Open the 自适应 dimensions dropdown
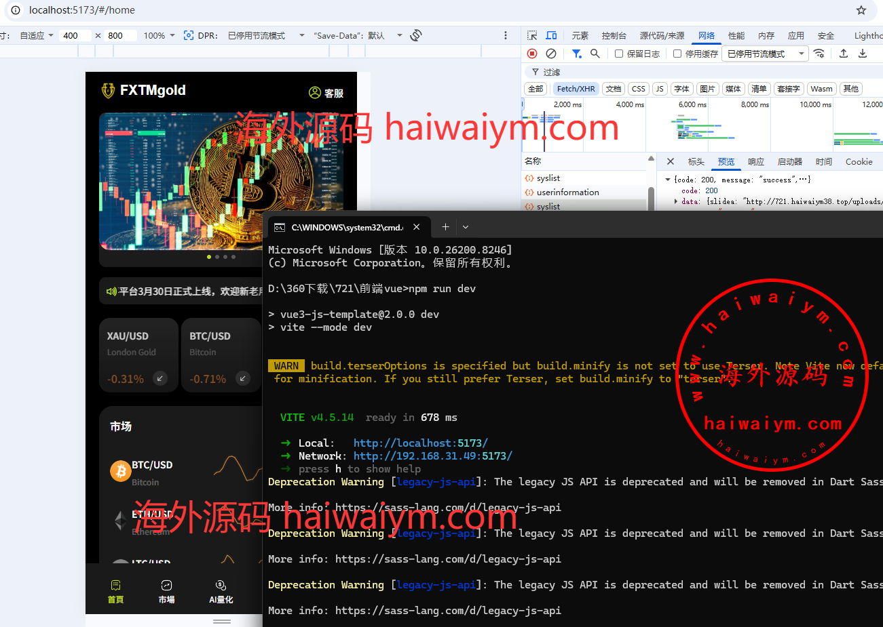The height and width of the screenshot is (627, 883). [x=37, y=35]
